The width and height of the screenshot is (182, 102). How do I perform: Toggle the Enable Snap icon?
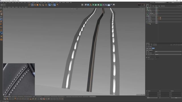point(1,36)
